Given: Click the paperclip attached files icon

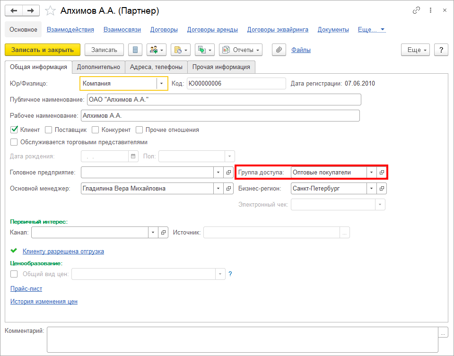Looking at the screenshot, I should 279,50.
